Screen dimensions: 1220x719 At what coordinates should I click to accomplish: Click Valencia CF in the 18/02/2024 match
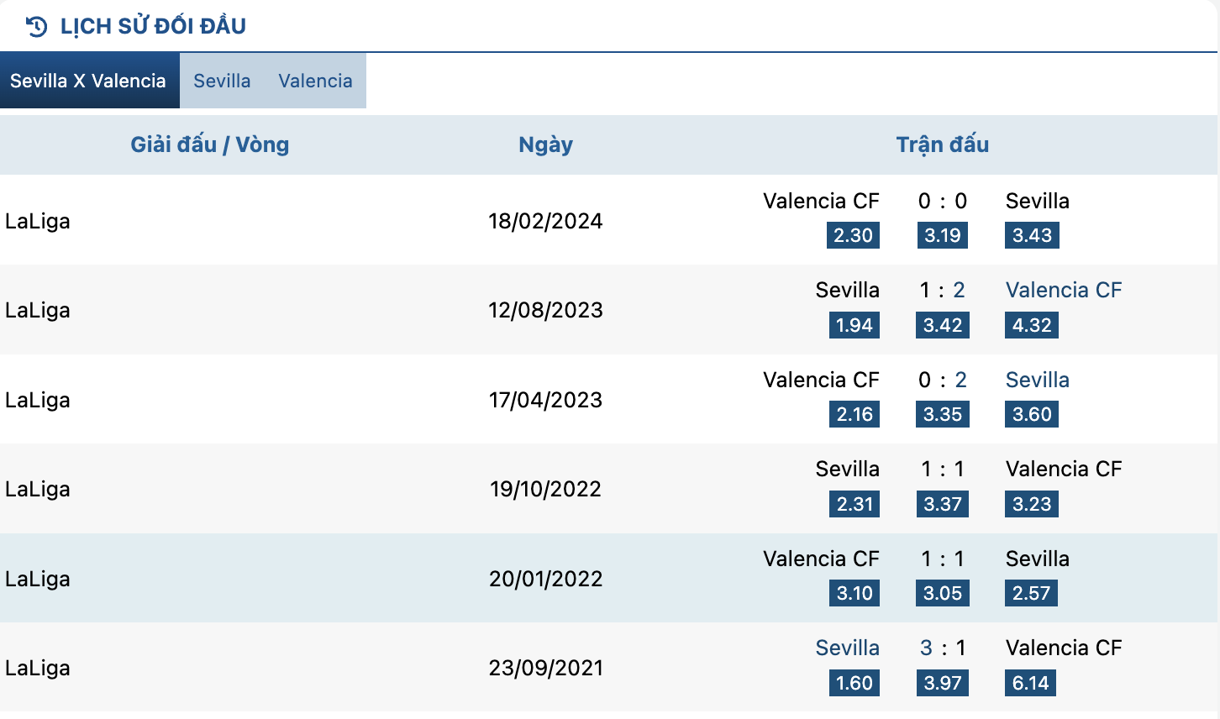821,201
